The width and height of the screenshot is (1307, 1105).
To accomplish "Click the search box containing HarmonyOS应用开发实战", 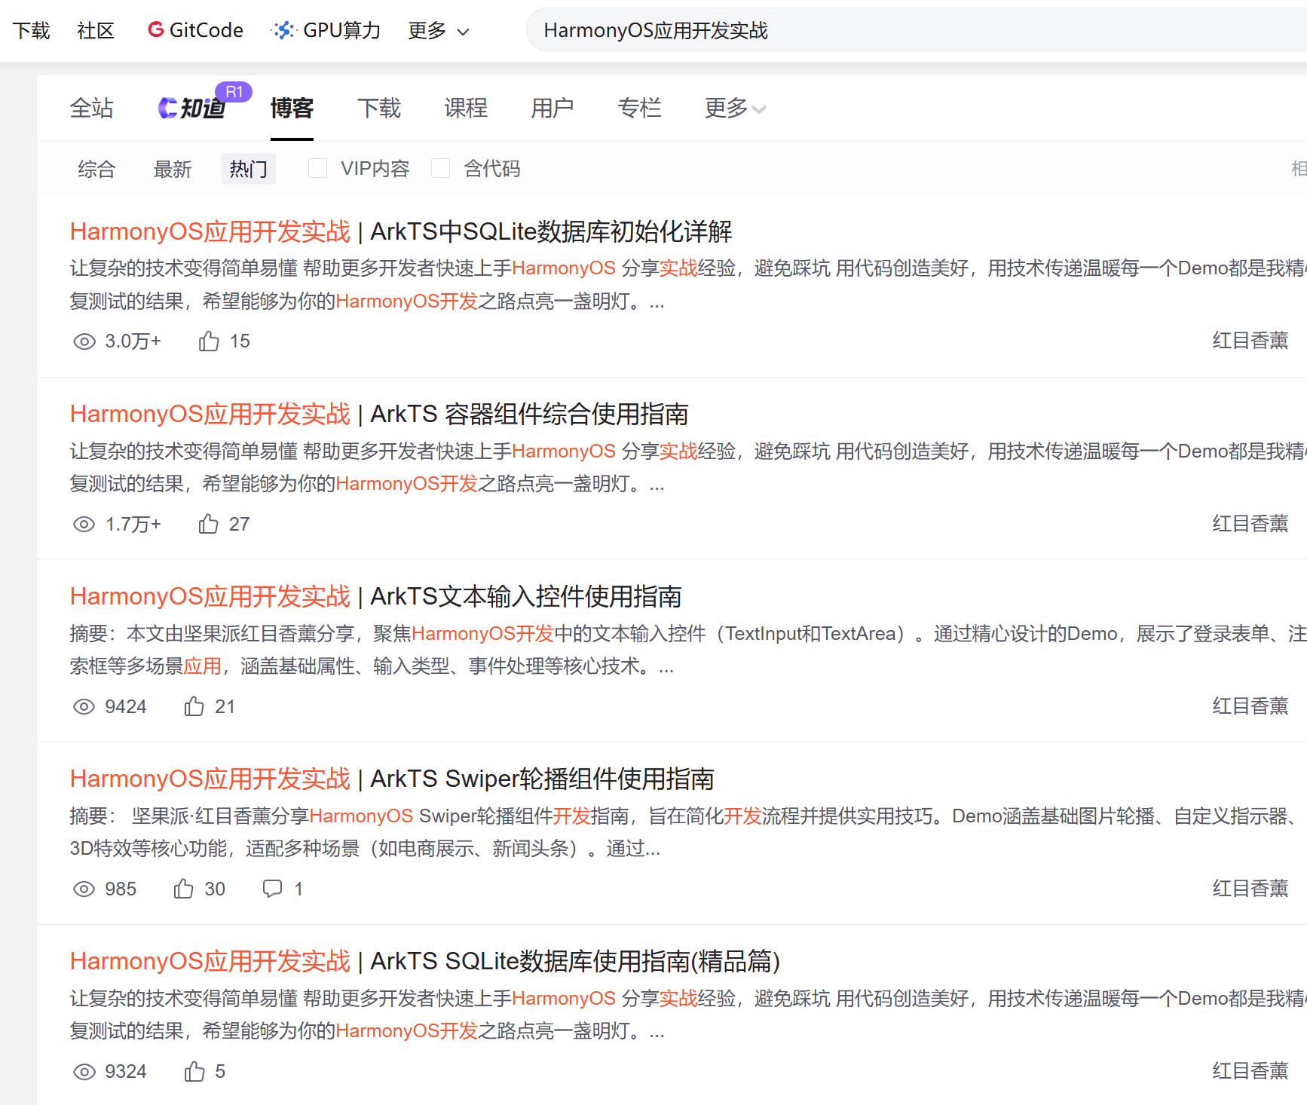I will [916, 30].
